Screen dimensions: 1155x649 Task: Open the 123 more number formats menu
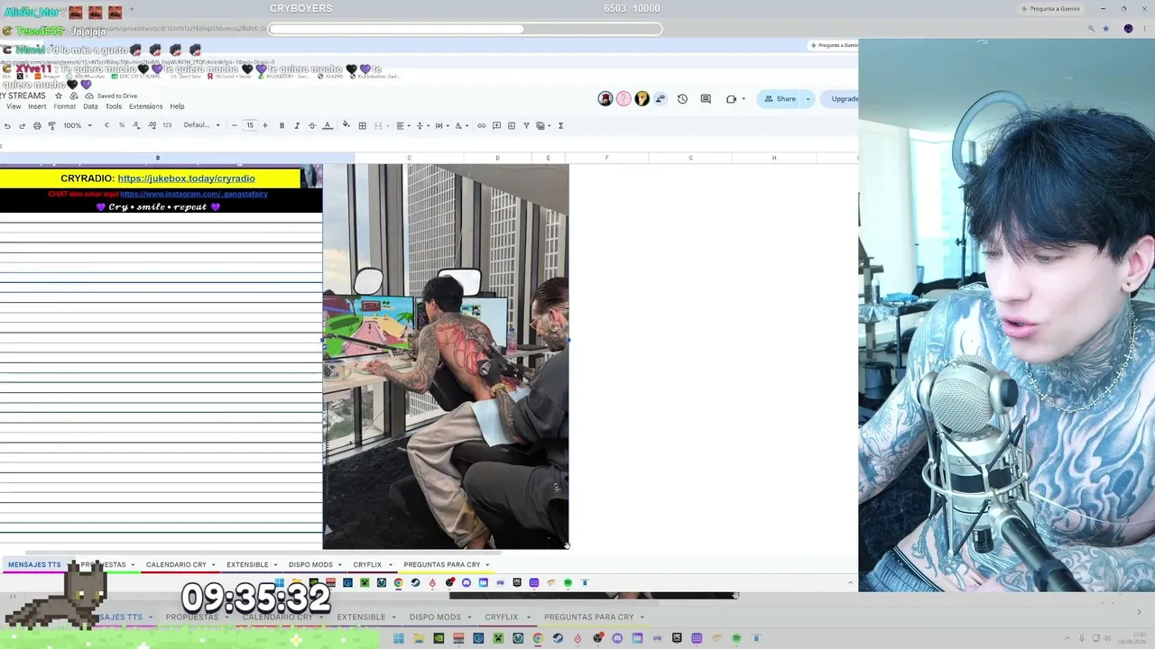[167, 125]
